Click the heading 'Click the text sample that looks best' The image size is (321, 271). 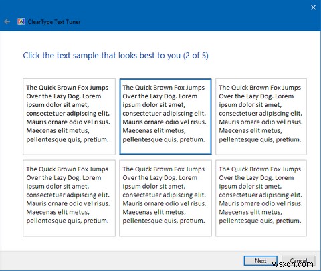click(x=116, y=56)
